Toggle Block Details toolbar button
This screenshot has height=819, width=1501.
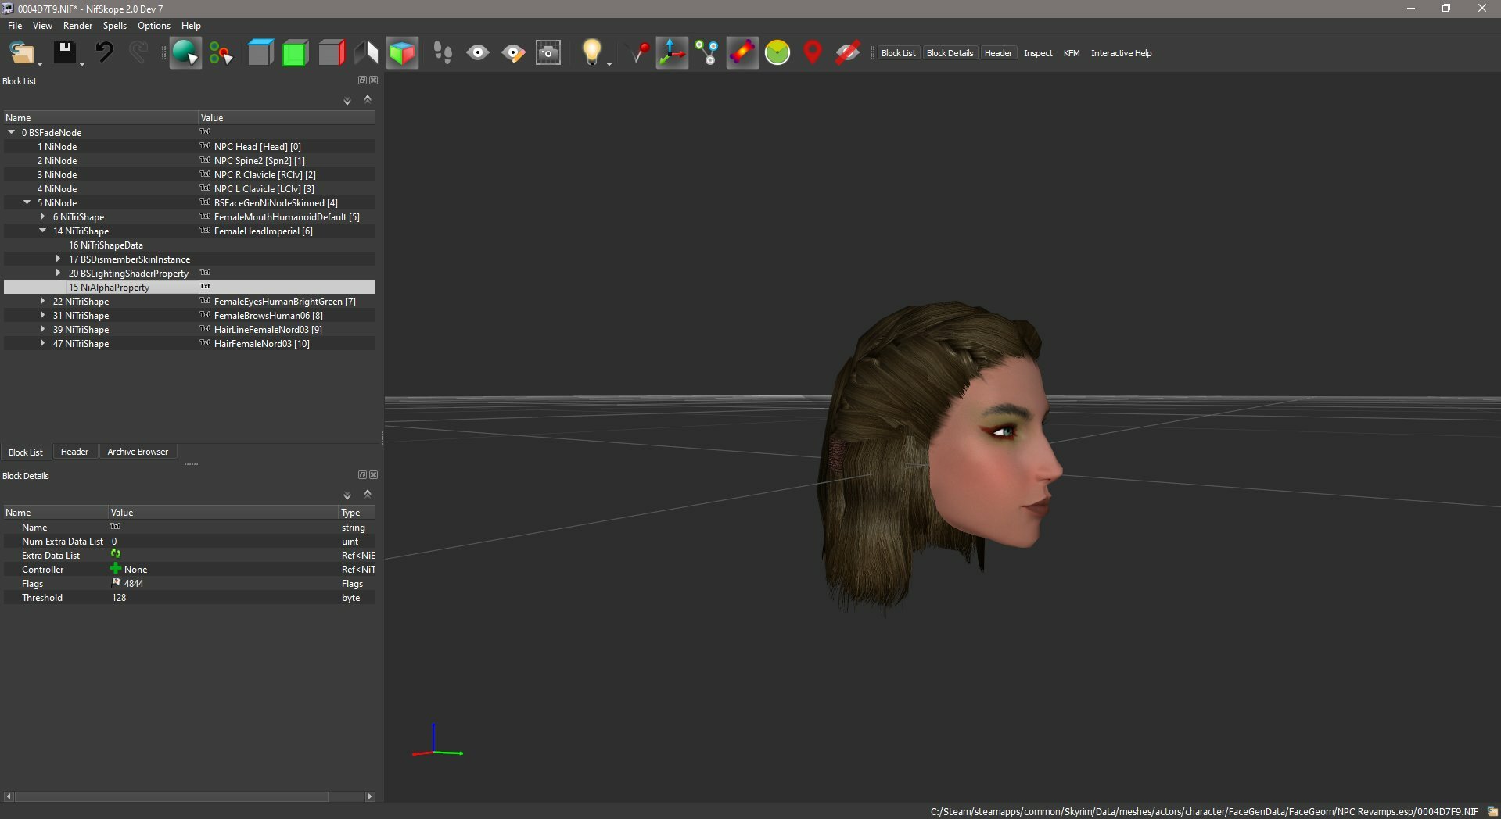(x=950, y=53)
